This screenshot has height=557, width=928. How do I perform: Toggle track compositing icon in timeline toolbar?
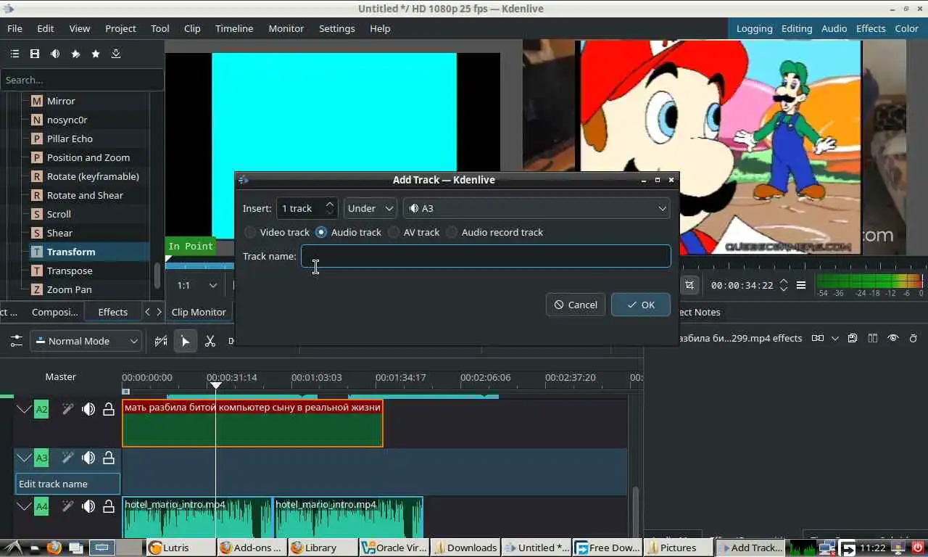(162, 341)
